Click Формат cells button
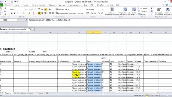This screenshot has height=97, width=172. click(143, 14)
